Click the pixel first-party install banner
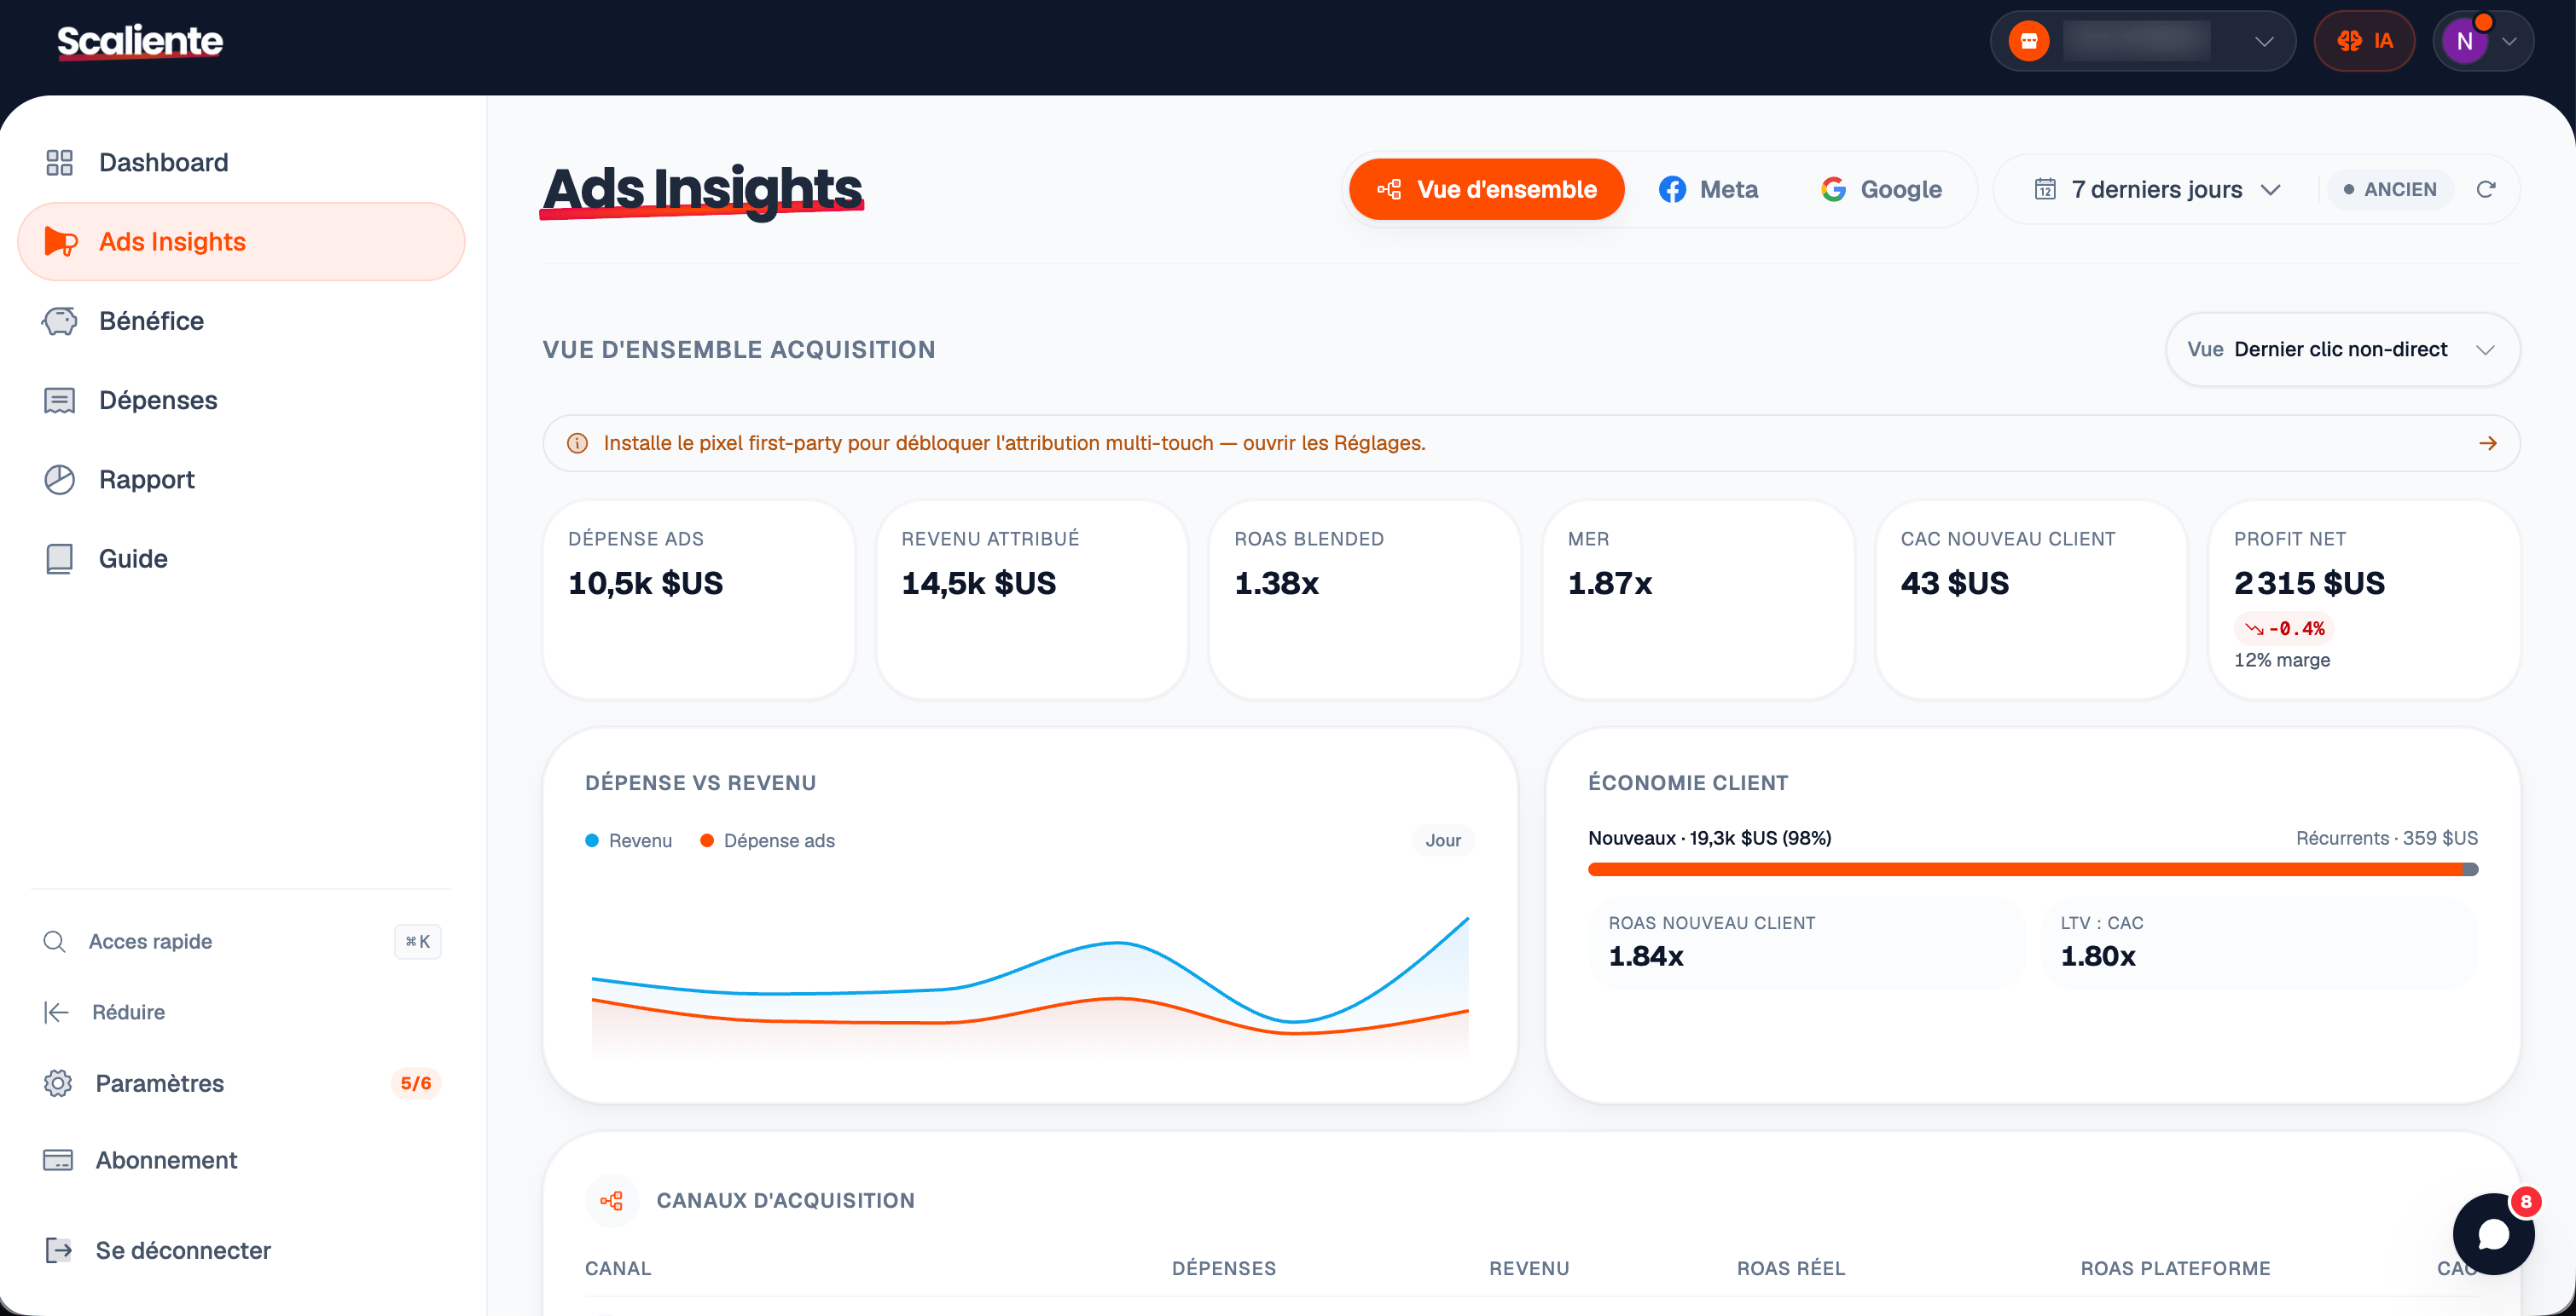This screenshot has width=2576, height=1316. pyautogui.click(x=1531, y=442)
